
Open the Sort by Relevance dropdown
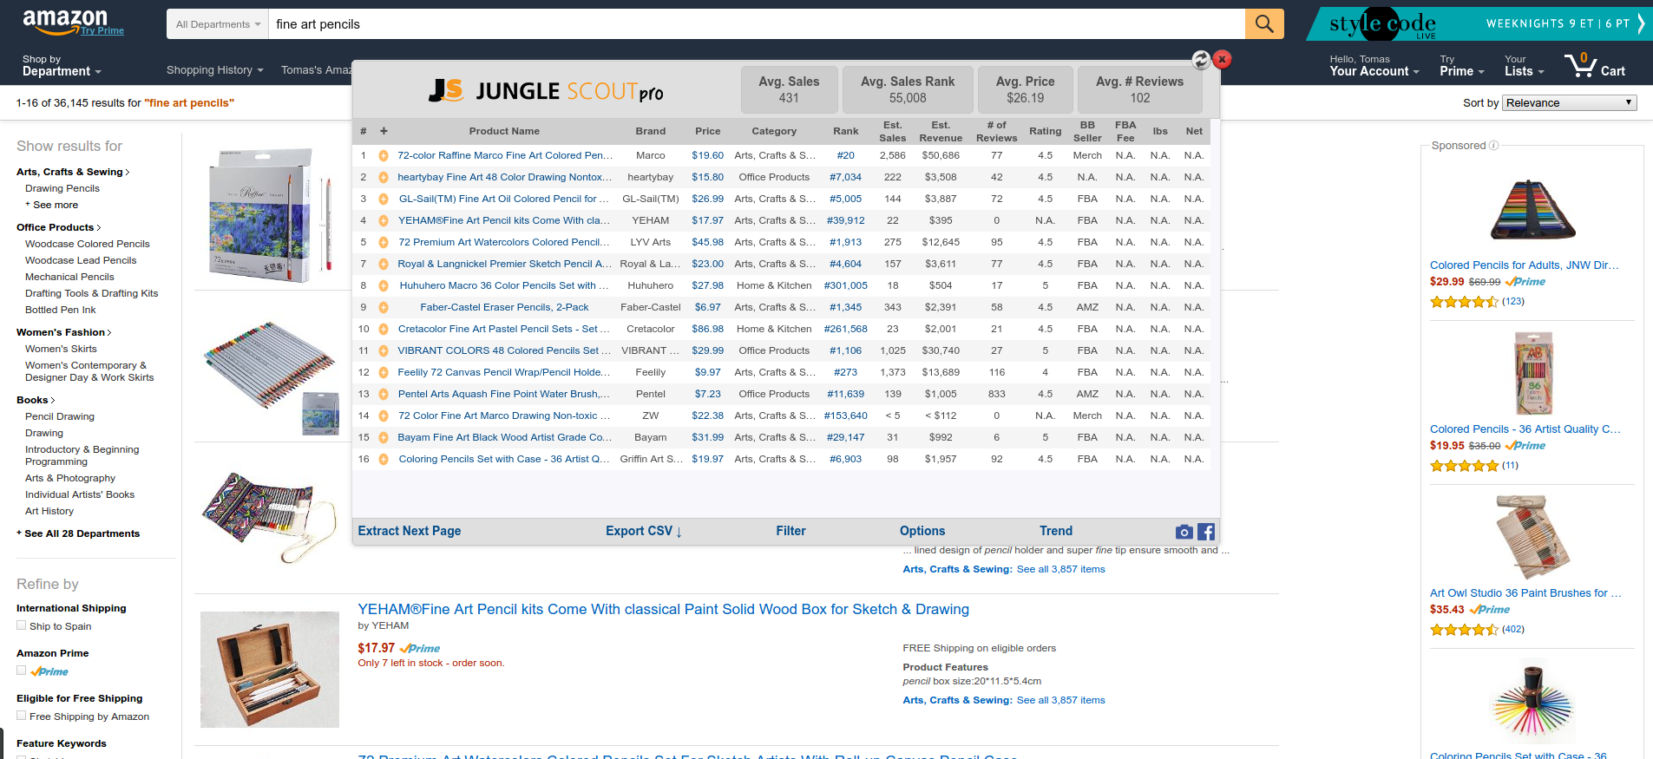point(1570,102)
